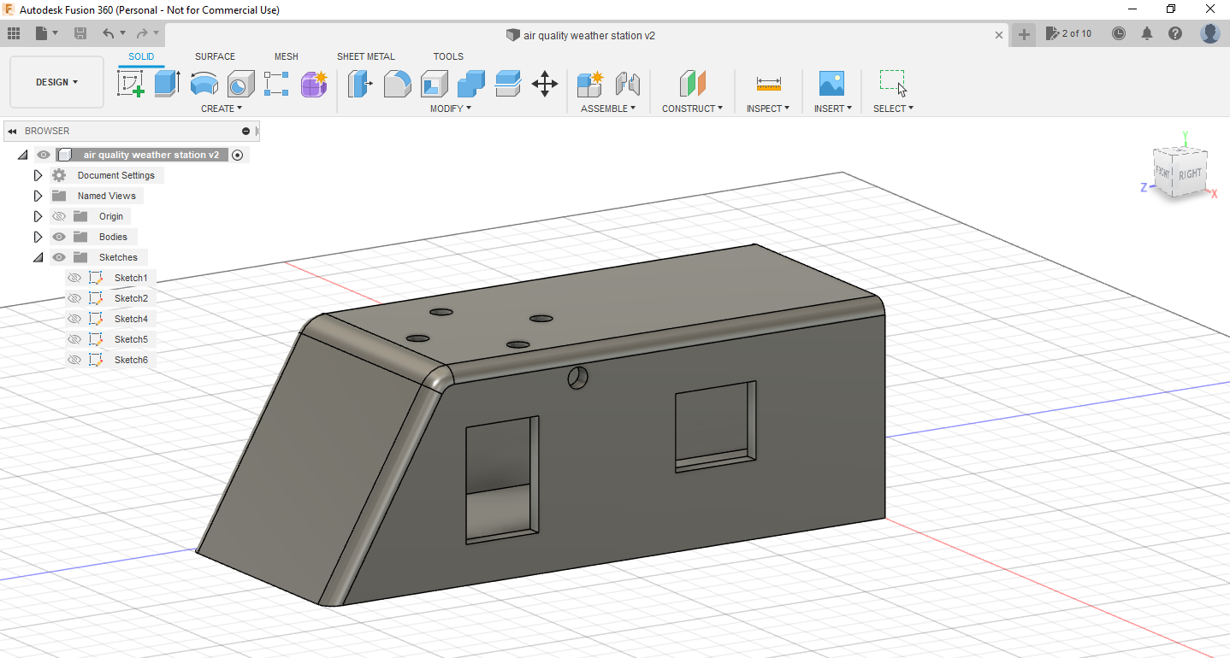
Task: Open the Revolve tool
Action: click(204, 83)
